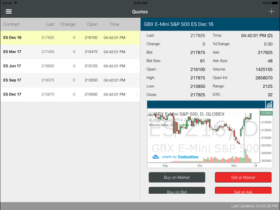280x210 pixels.
Task: Click the 216900 last price cell
Action: pyautogui.click(x=48, y=66)
